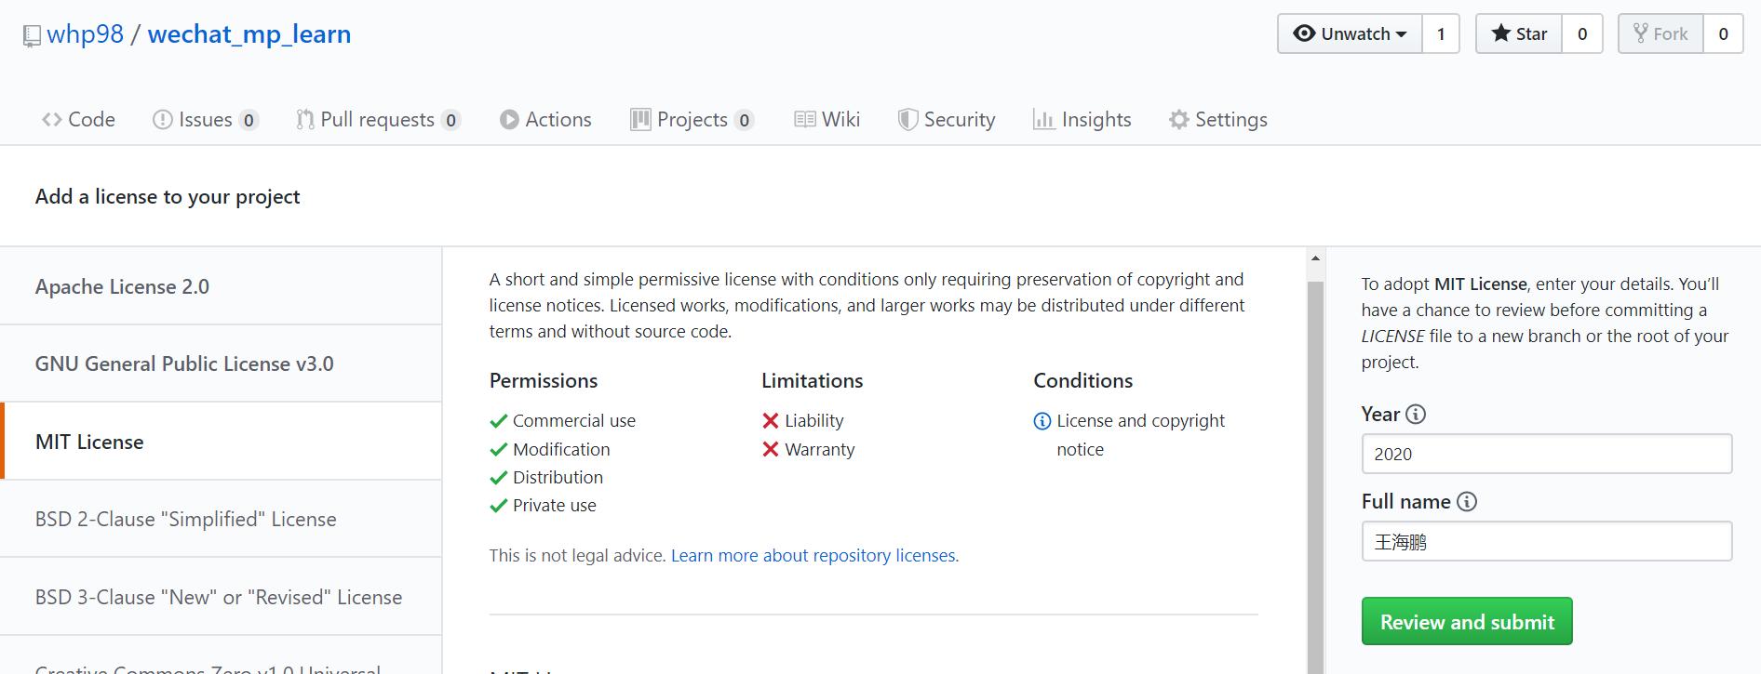Click the Fork button
The height and width of the screenshot is (674, 1761).
pos(1660,33)
